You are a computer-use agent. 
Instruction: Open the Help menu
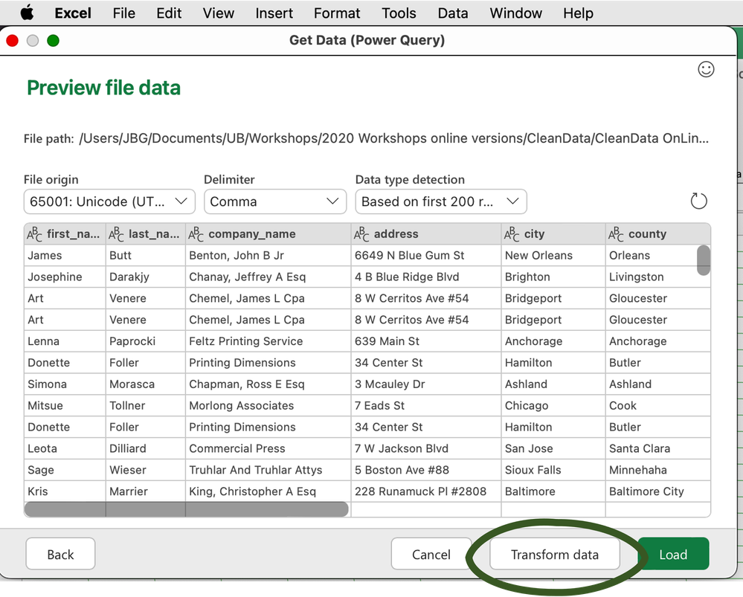pos(578,13)
